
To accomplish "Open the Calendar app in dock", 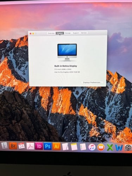I will pyautogui.click(x=21, y=146).
